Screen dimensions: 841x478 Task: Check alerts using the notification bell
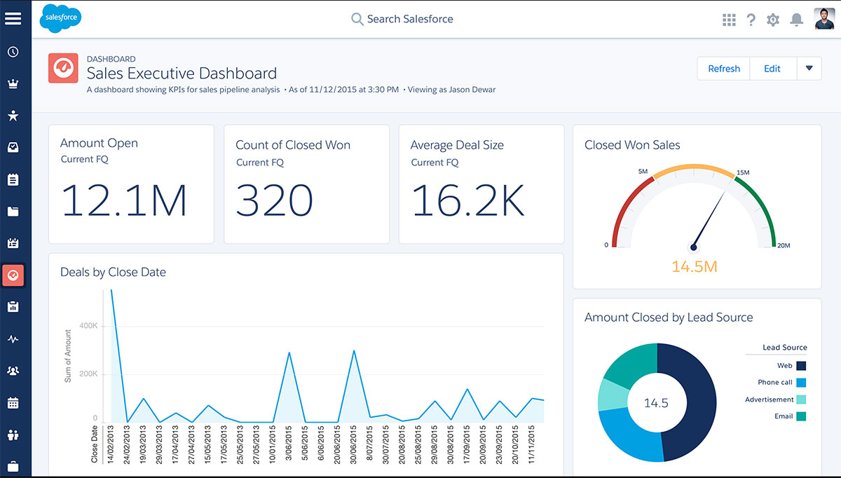tap(796, 20)
